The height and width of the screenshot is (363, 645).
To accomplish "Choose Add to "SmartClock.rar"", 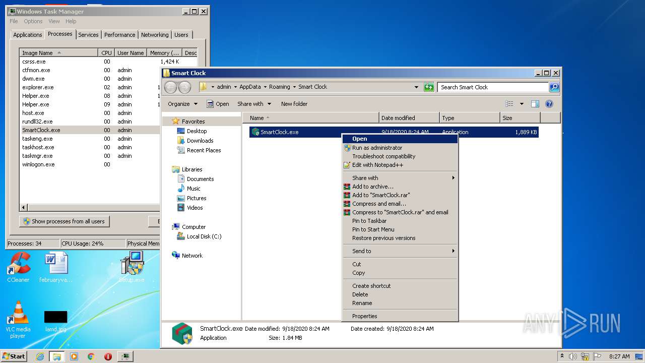I will pyautogui.click(x=400, y=195).
